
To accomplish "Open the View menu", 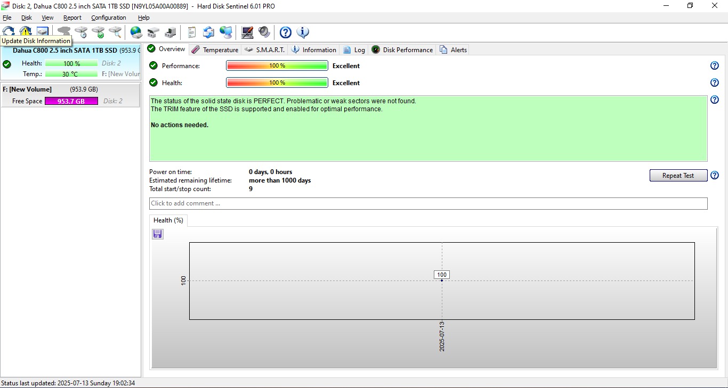I will coord(47,18).
